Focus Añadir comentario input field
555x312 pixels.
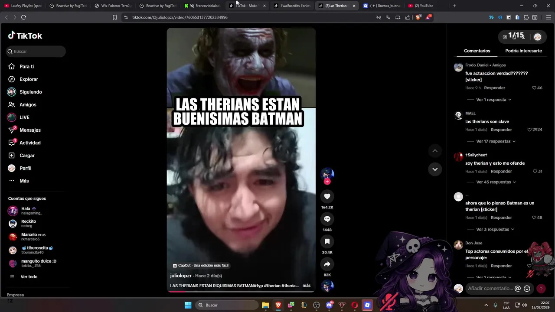click(x=490, y=288)
